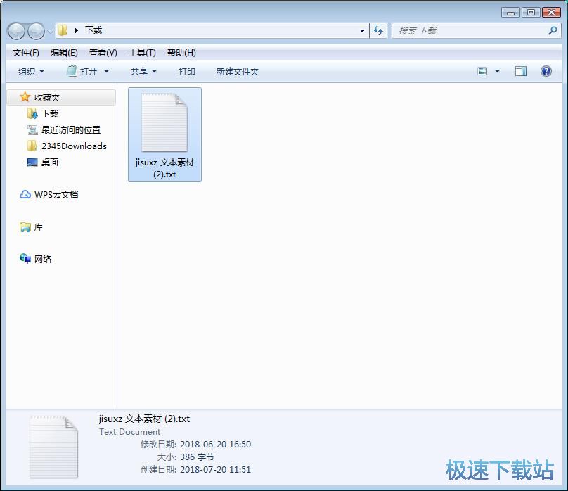Click the 打印 toolbar button
Image resolution: width=568 pixels, height=491 pixels.
click(x=187, y=71)
